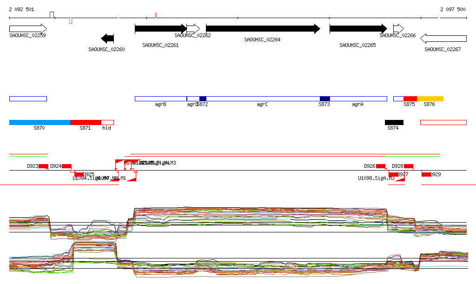Select the red S871 segment bar
The height and width of the screenshot is (284, 476).
coord(86,122)
